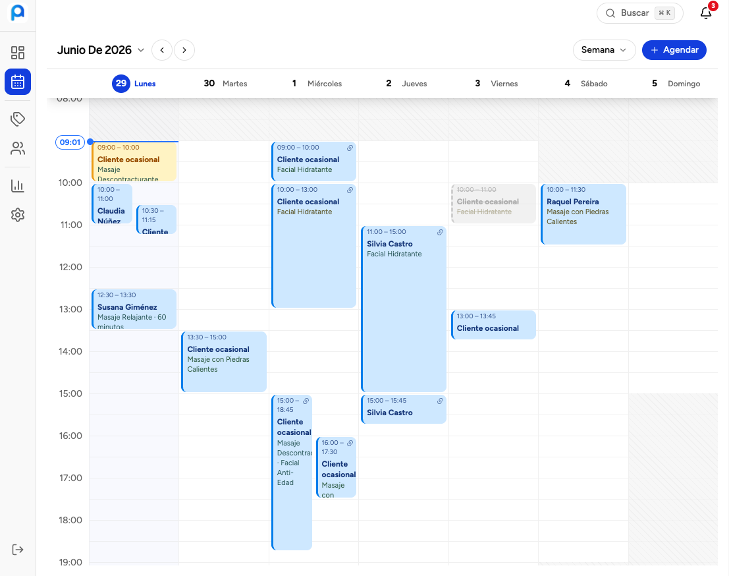Select the 1 Miércoles day header
The image size is (729, 576).
click(317, 83)
